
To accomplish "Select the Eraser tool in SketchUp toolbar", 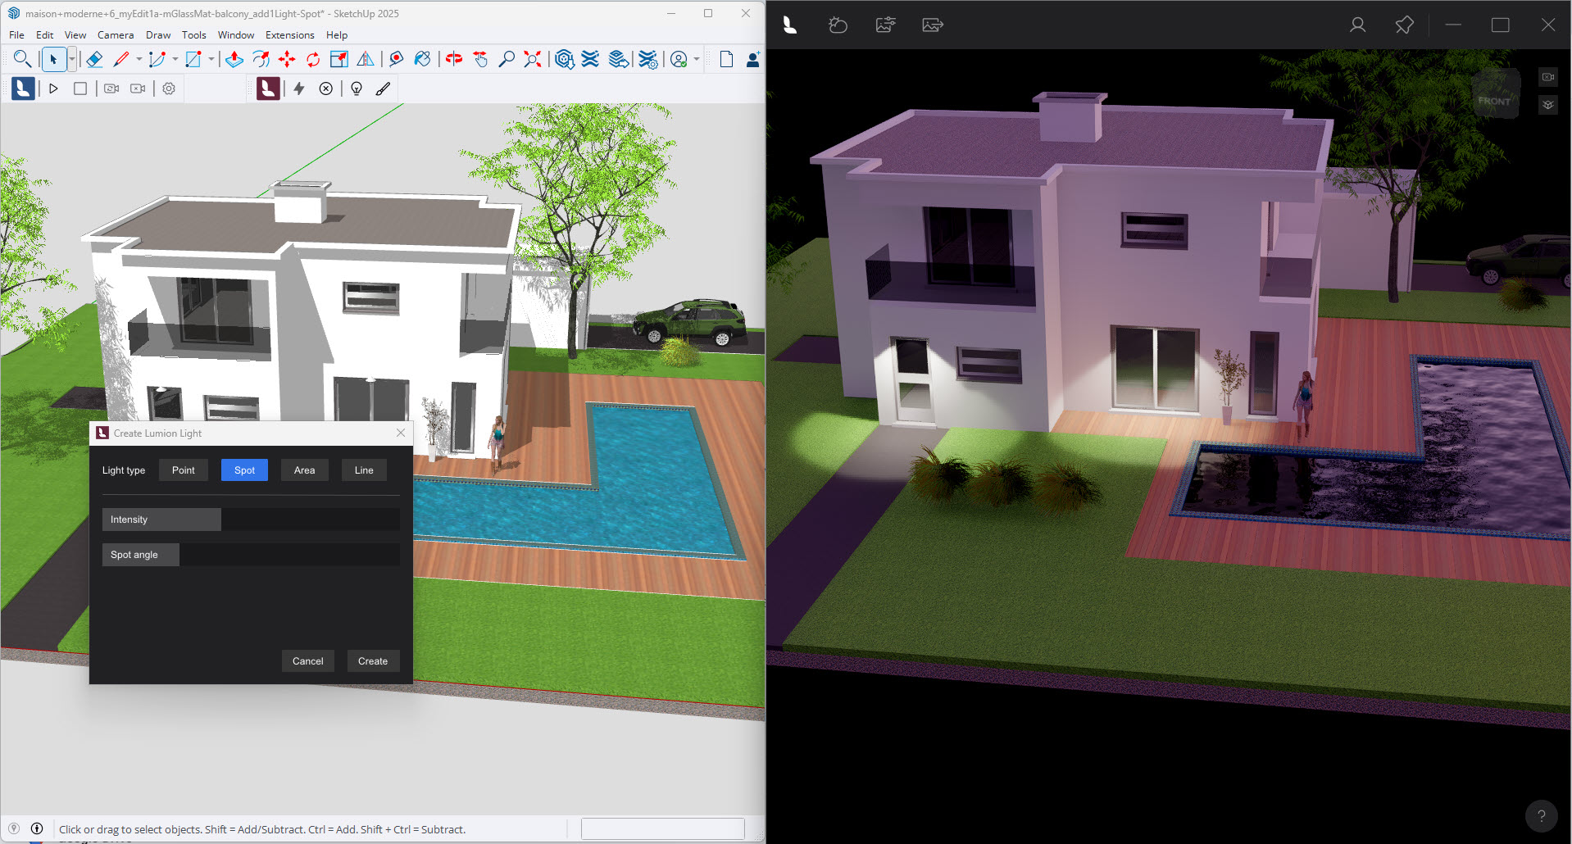I will (94, 59).
